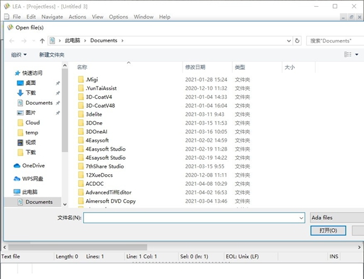
Task: Open the Navigate menu
Action: (x=52, y=17)
